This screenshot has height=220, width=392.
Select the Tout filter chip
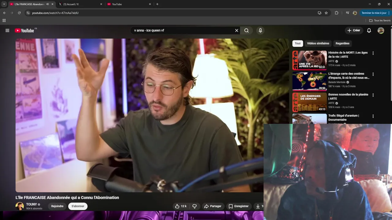298,43
